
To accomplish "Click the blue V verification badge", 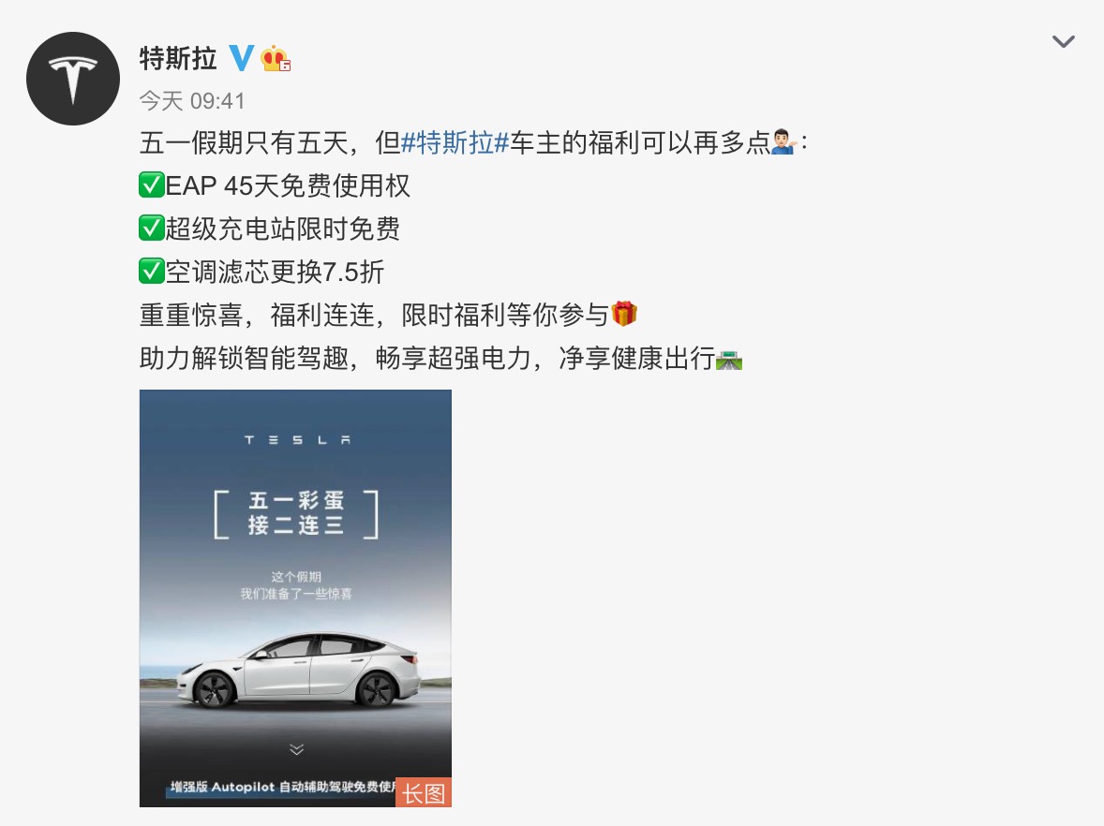I will coord(242,58).
